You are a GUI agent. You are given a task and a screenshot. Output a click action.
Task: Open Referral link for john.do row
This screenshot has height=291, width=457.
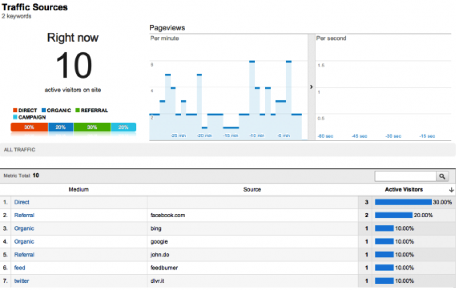coord(24,255)
